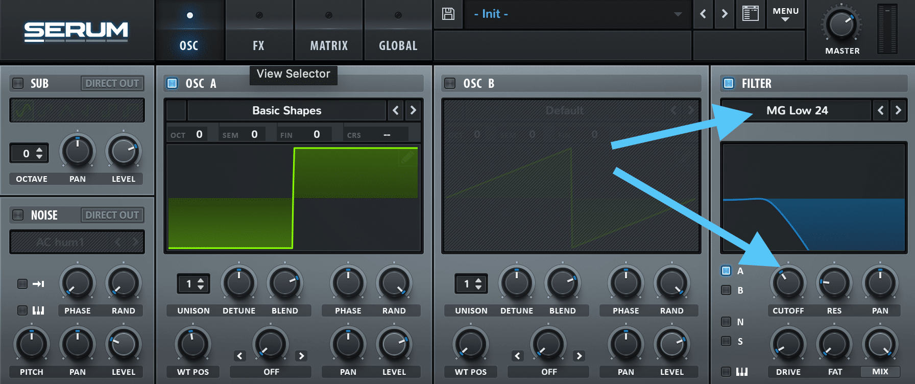
Task: Select next OSC A wavetable
Action: tap(413, 110)
